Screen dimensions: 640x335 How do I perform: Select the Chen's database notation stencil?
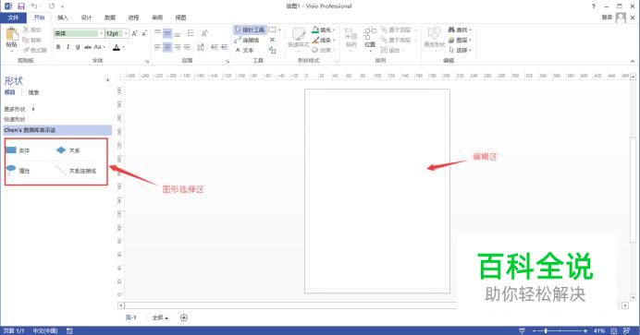point(56,130)
